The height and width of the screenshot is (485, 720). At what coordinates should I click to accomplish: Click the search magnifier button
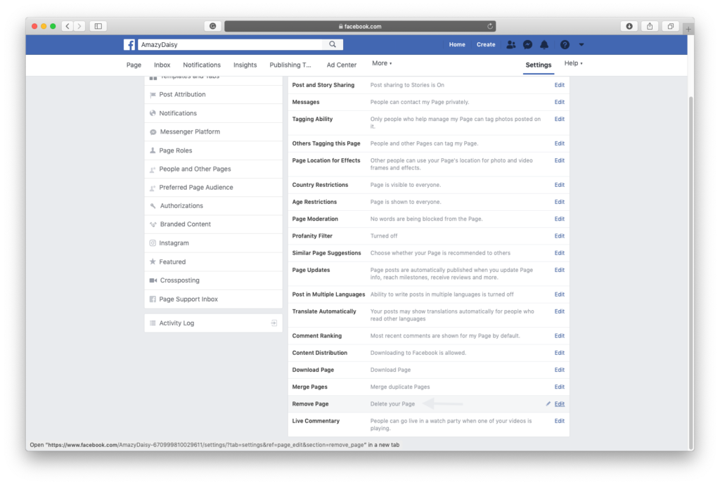pos(333,44)
